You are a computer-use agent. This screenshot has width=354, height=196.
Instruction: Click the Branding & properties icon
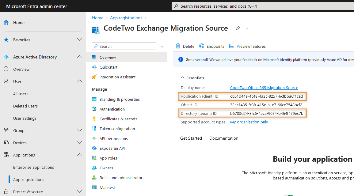[x=94, y=99]
